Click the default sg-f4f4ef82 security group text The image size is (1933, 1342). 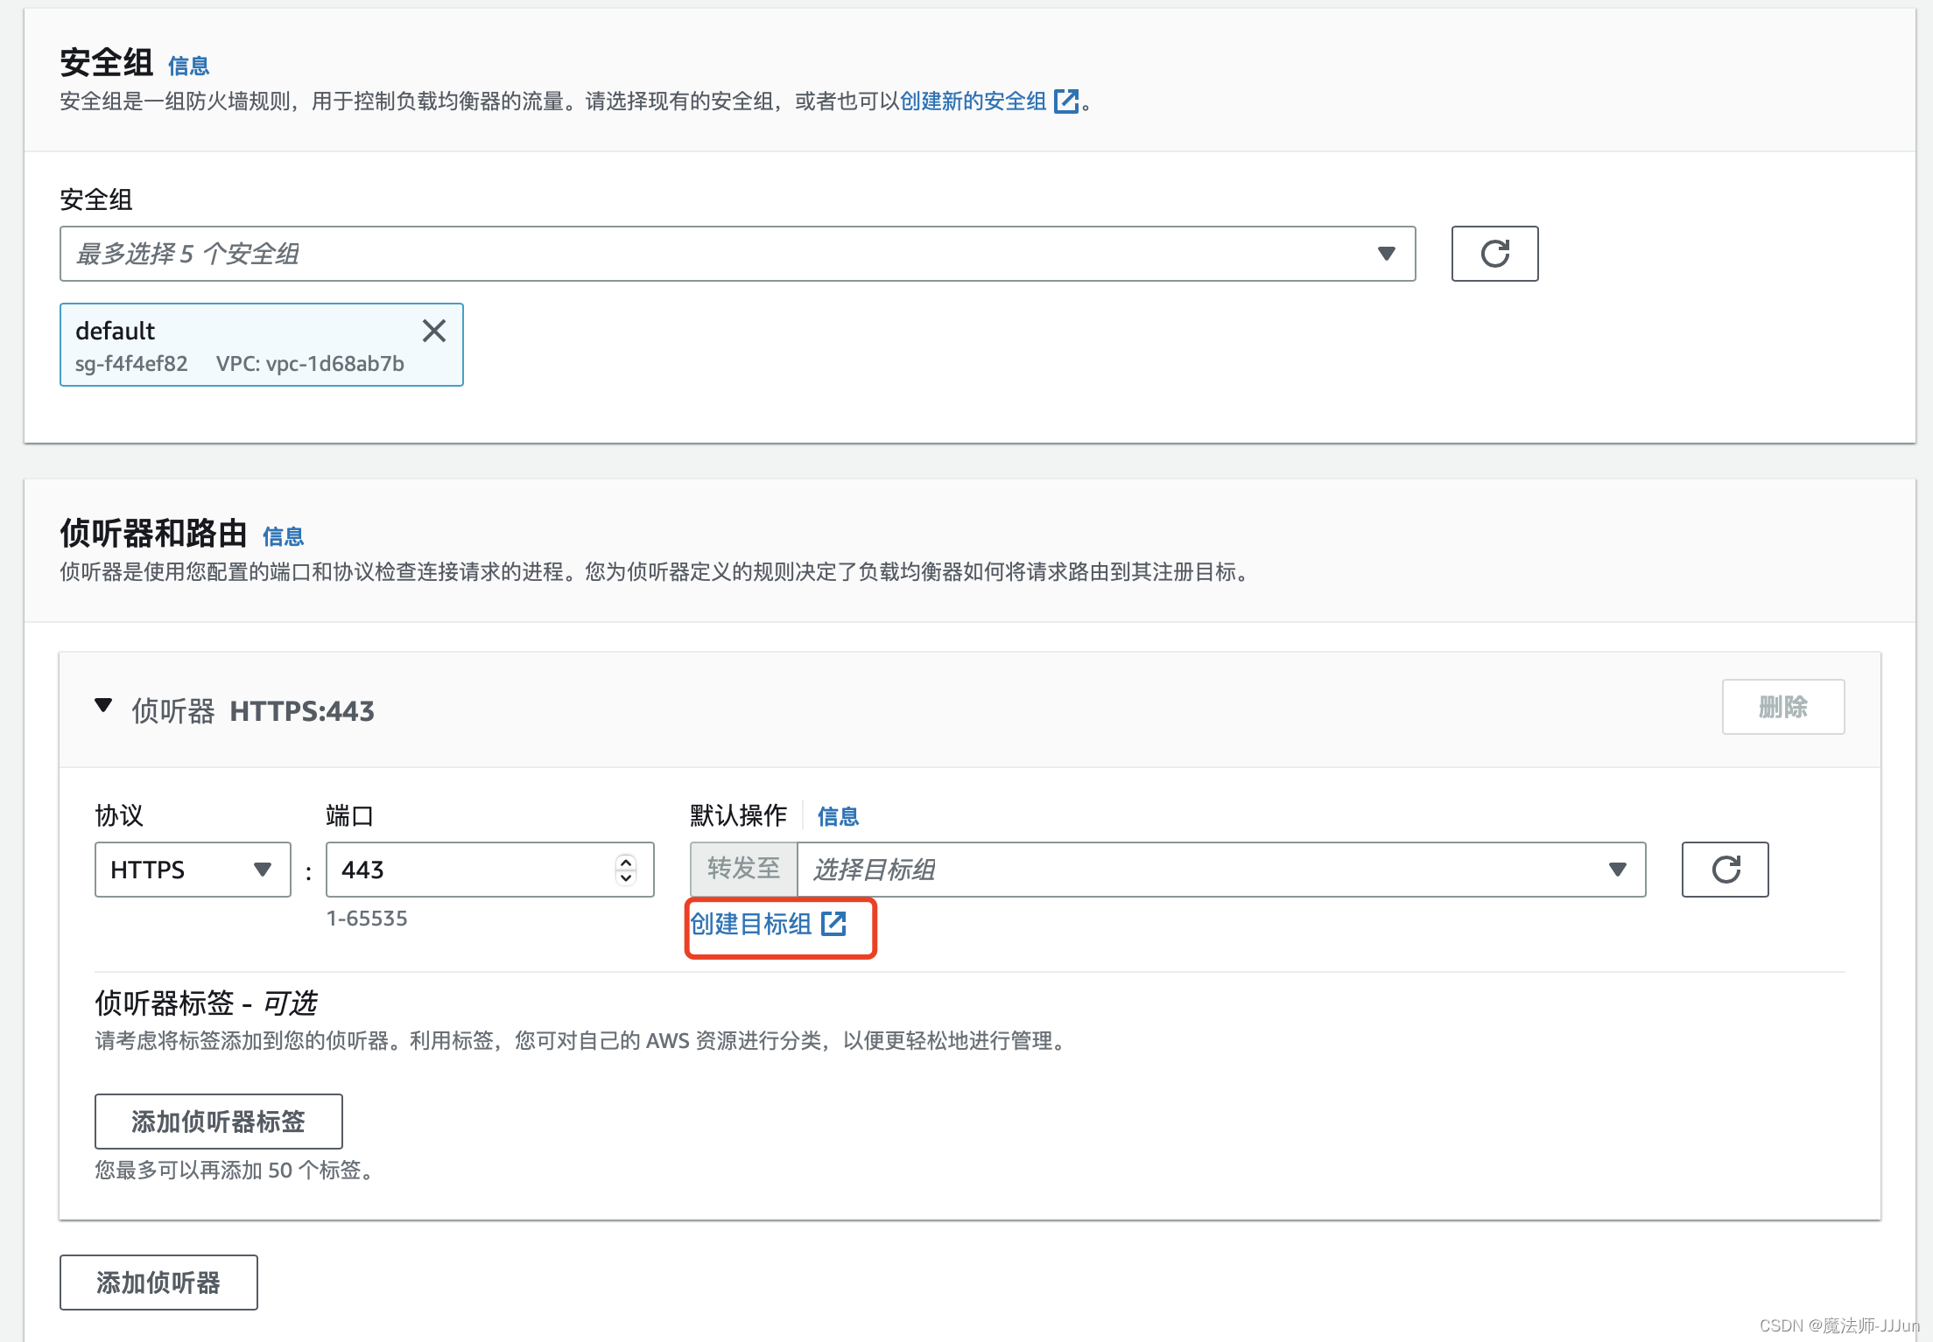pos(240,346)
